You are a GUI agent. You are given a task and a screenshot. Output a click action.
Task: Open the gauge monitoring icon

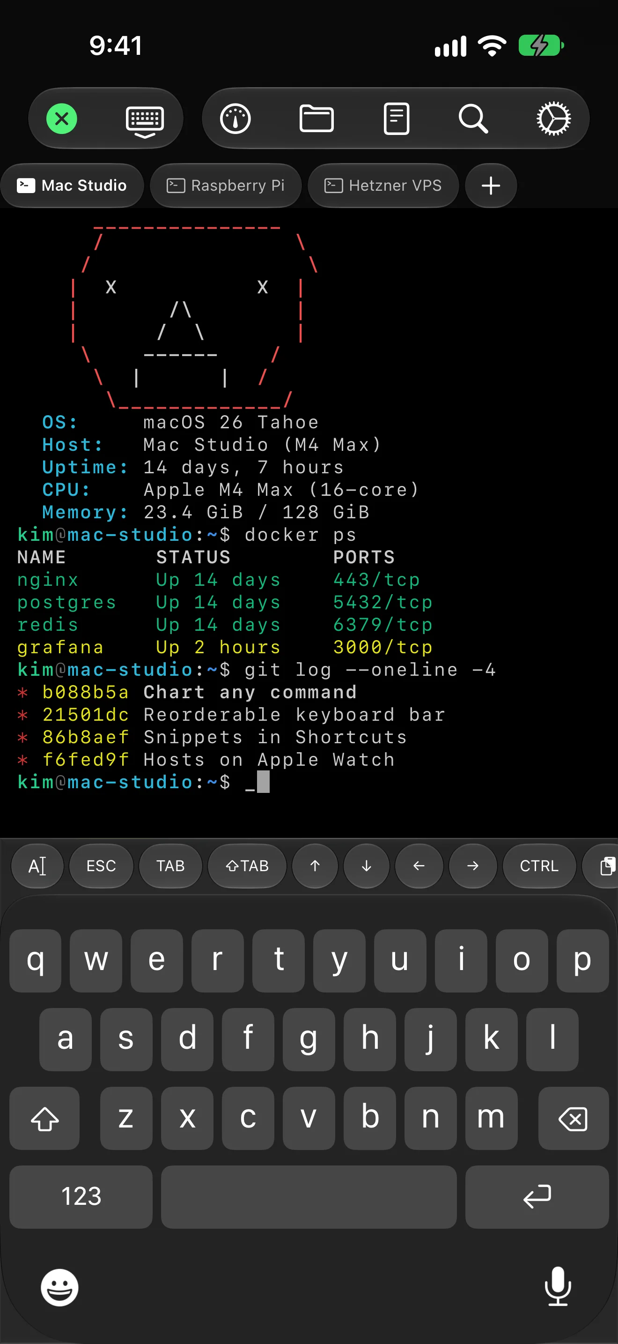pyautogui.click(x=235, y=119)
